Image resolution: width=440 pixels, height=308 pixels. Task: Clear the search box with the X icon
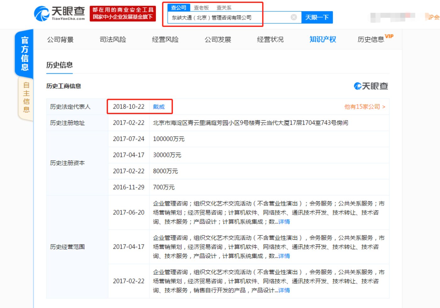[294, 17]
